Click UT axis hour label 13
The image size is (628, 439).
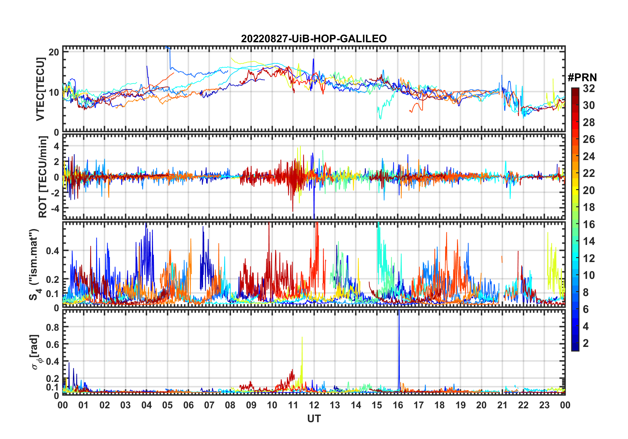pos(335,405)
